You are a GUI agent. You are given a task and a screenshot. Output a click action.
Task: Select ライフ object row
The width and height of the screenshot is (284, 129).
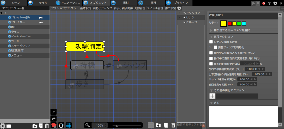click(25, 32)
